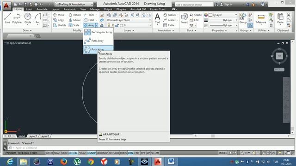This screenshot has width=296, height=166.
Task: Click the Table tool
Action: coord(169,25)
